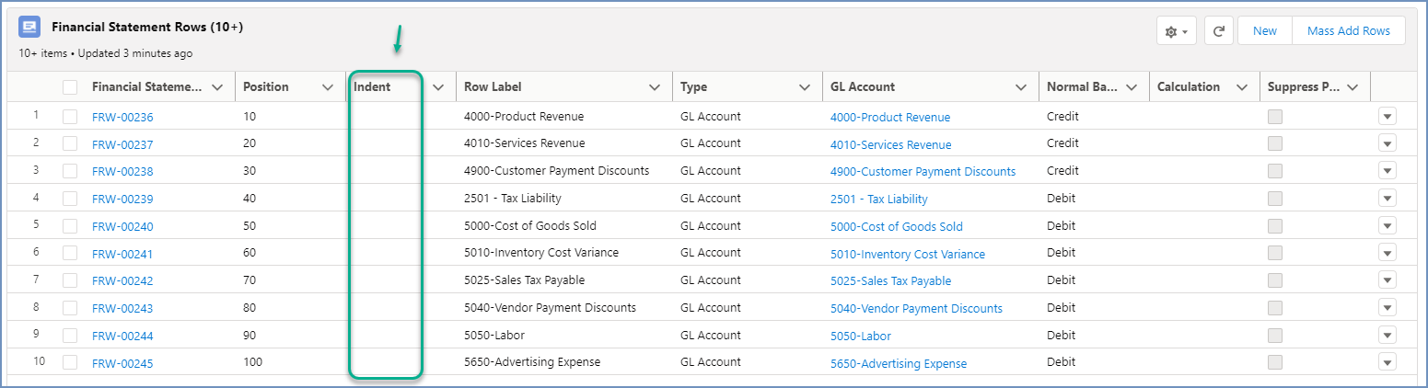Open row actions for 2501 - Tax Liability
The width and height of the screenshot is (1428, 388).
pyautogui.click(x=1387, y=199)
